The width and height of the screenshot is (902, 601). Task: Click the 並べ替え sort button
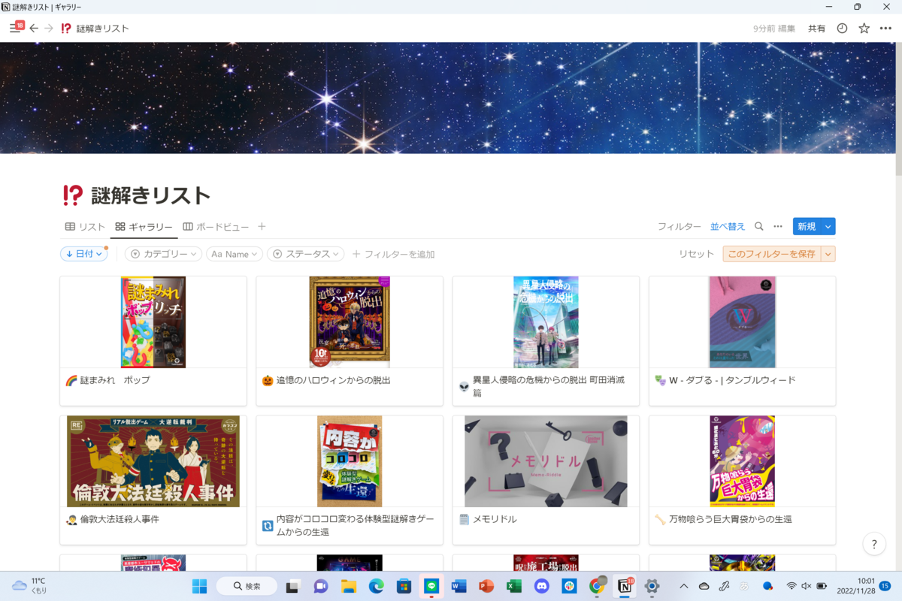click(728, 226)
